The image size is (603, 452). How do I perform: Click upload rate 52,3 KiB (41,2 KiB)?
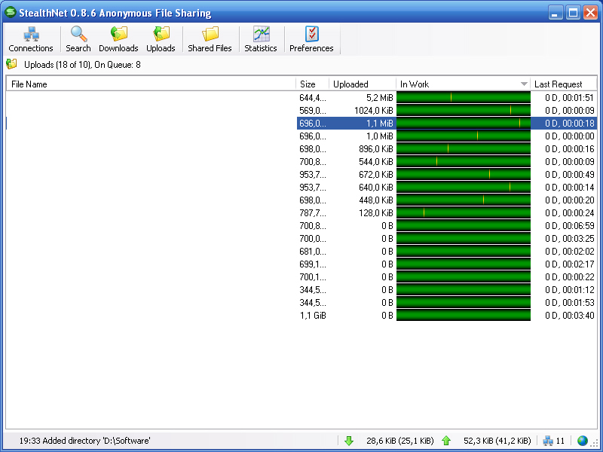[x=497, y=441]
